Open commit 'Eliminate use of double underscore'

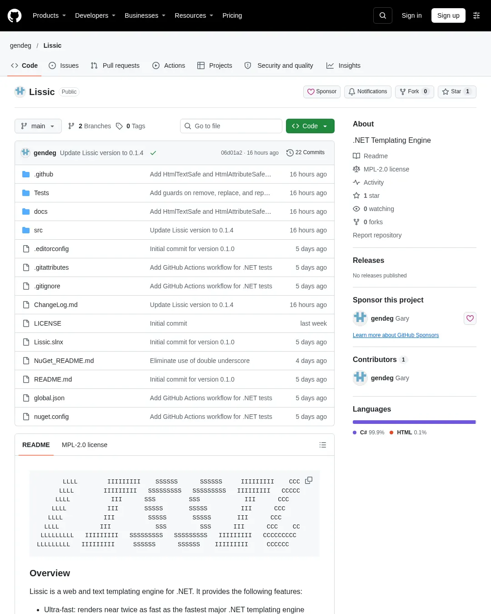pos(200,361)
